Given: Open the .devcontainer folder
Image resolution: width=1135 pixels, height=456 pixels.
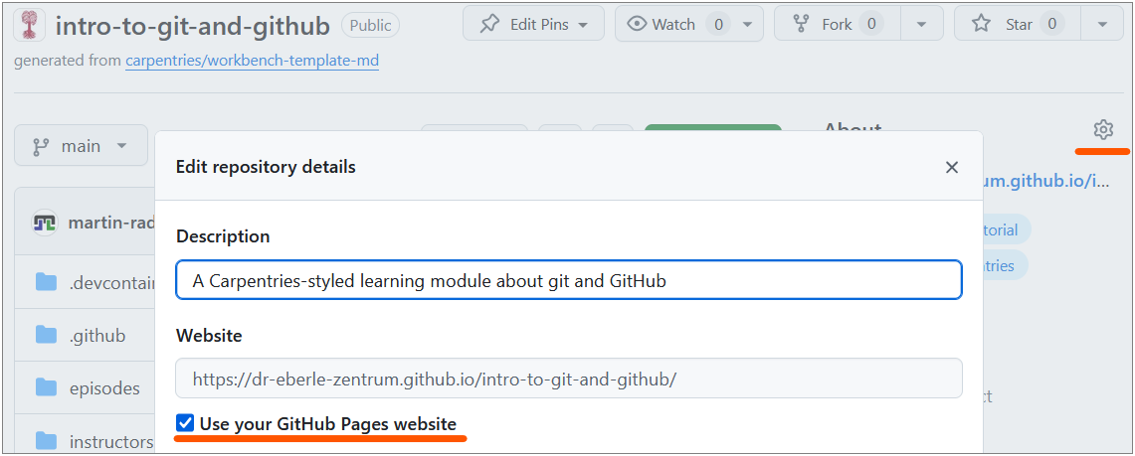Looking at the screenshot, I should [x=112, y=283].
